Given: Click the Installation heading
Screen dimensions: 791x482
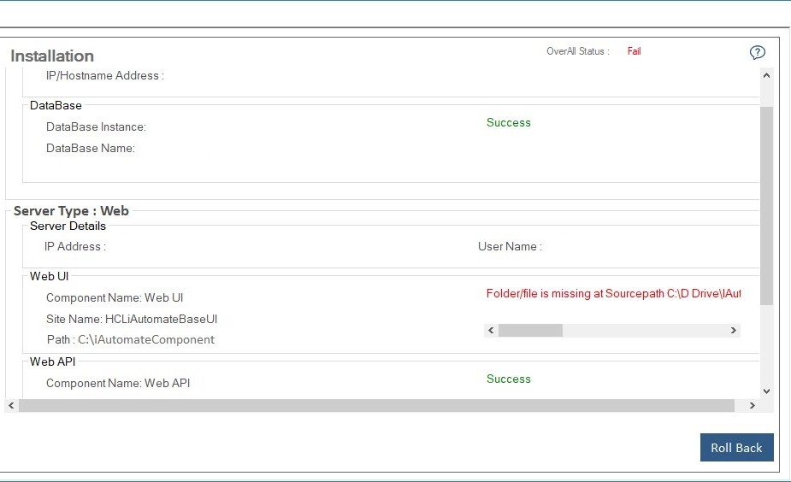Looking at the screenshot, I should 52,56.
